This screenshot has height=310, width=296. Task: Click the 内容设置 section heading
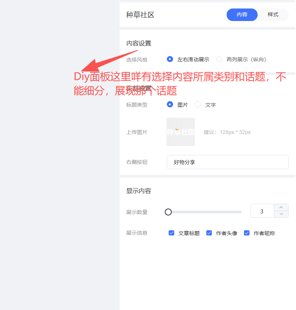[x=139, y=43]
